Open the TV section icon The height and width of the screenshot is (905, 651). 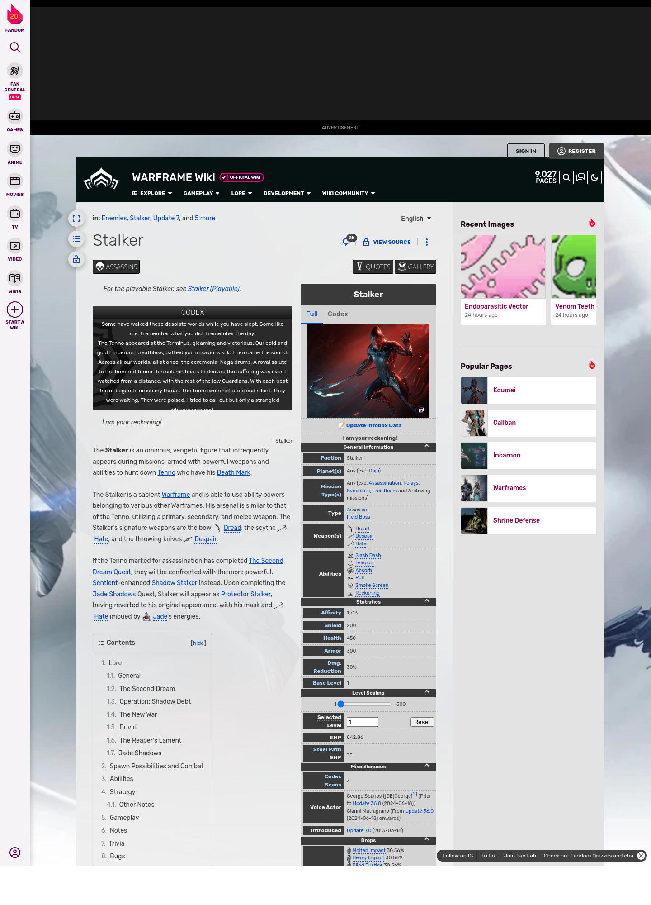pos(15,213)
